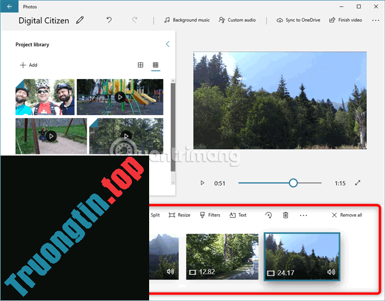Play the video preview

coord(203,183)
